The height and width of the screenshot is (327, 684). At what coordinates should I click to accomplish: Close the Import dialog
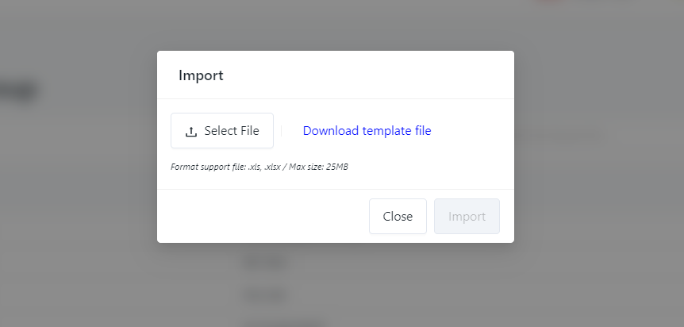(398, 217)
